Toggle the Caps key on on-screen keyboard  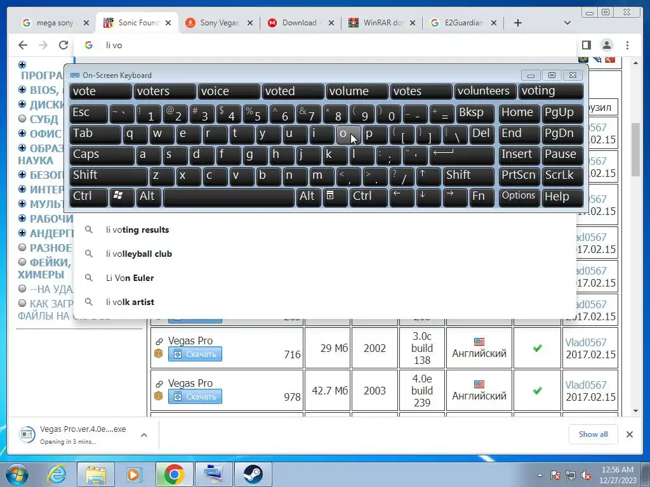click(x=102, y=155)
